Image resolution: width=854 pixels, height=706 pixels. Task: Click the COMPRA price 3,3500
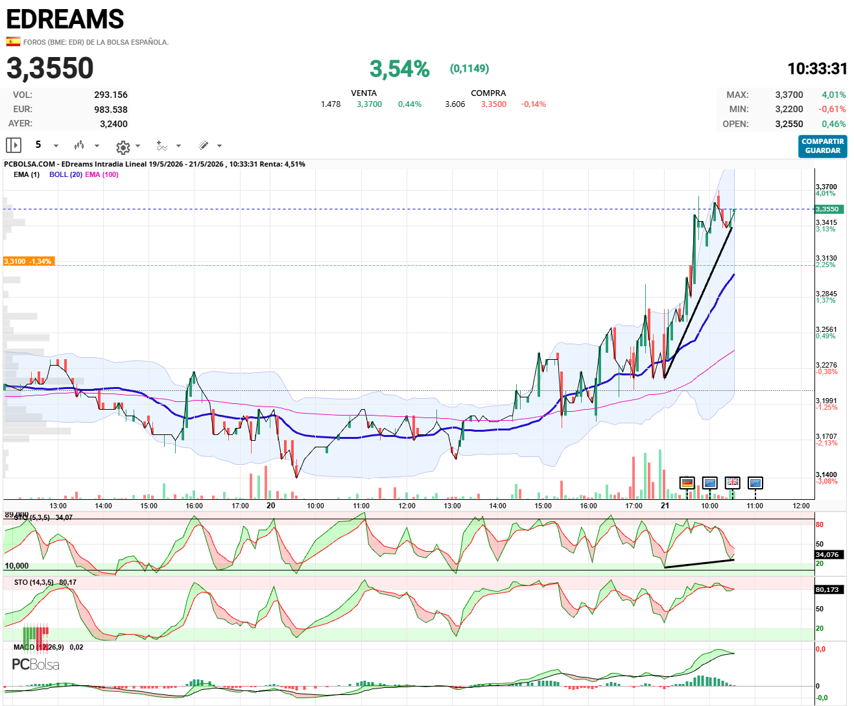(493, 104)
